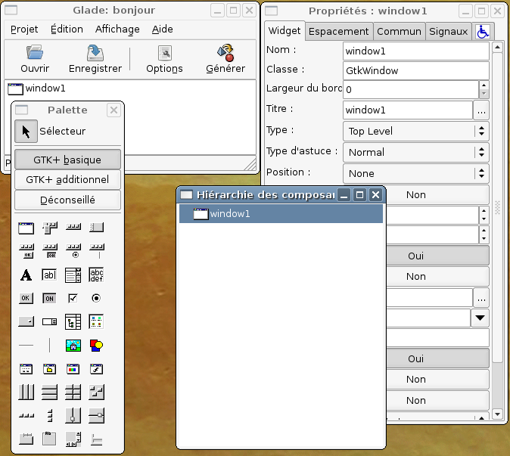
Task: Open the Édition menu
Action: pyautogui.click(x=67, y=29)
